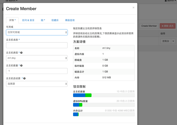
Task: Click the 512 MB memory value
Action: [x=107, y=78]
